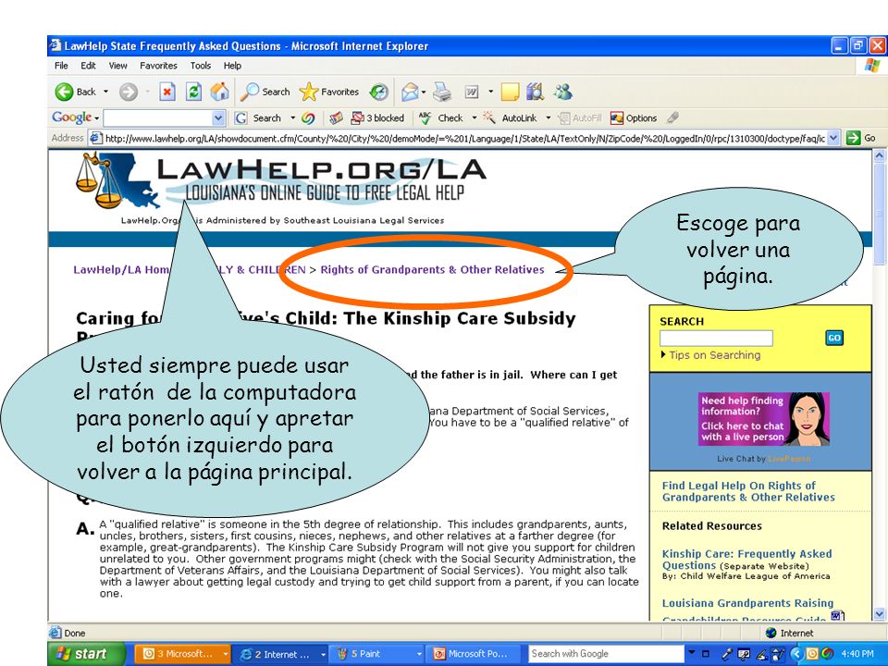Open the Favorites menu
This screenshot has width=888, height=666.
click(158, 66)
